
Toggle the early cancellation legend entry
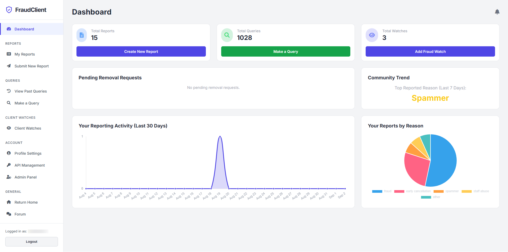coord(412,191)
